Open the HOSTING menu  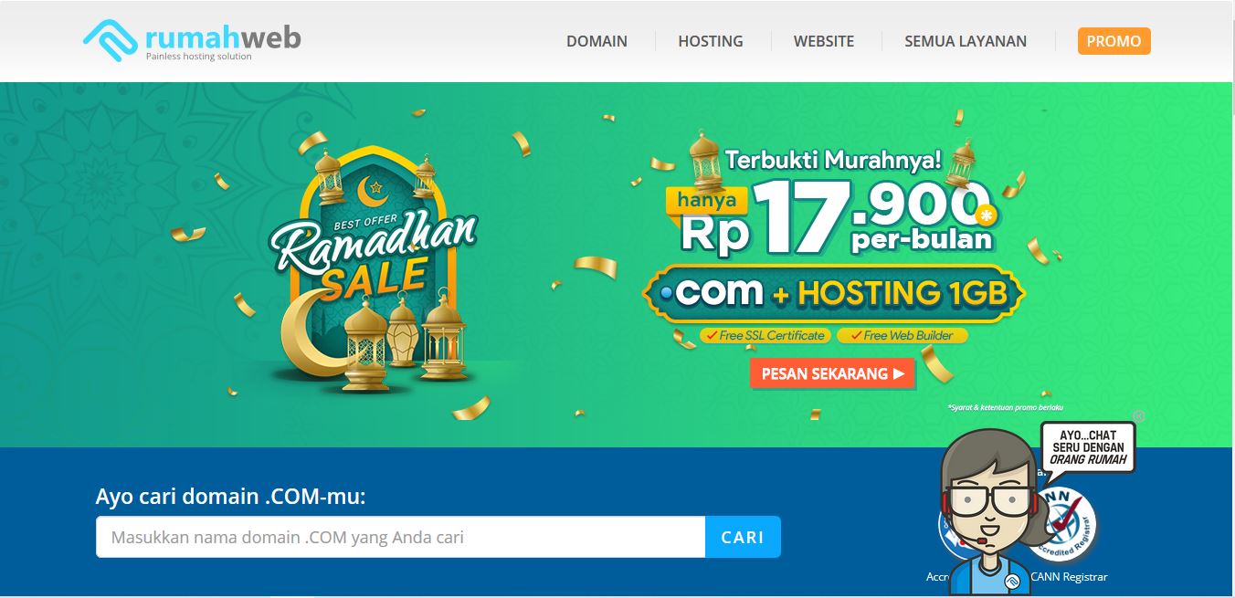(711, 41)
